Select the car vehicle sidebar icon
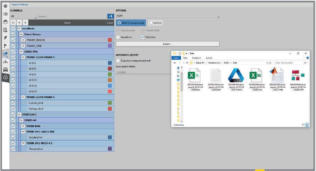316x171 pixels. pyautogui.click(x=5, y=69)
